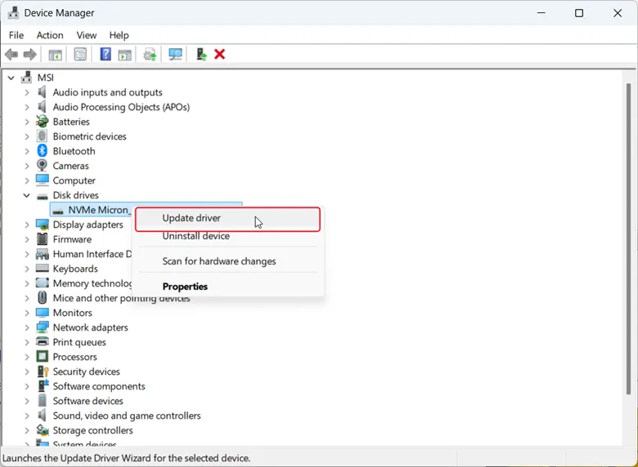Click the Display adapters icon
The image size is (638, 467).
[42, 225]
